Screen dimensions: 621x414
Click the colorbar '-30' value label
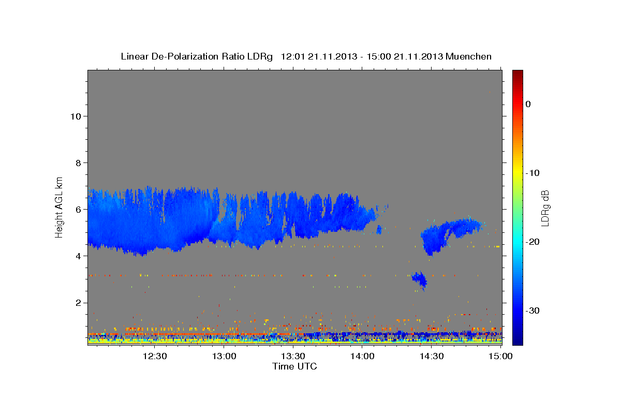coord(533,310)
